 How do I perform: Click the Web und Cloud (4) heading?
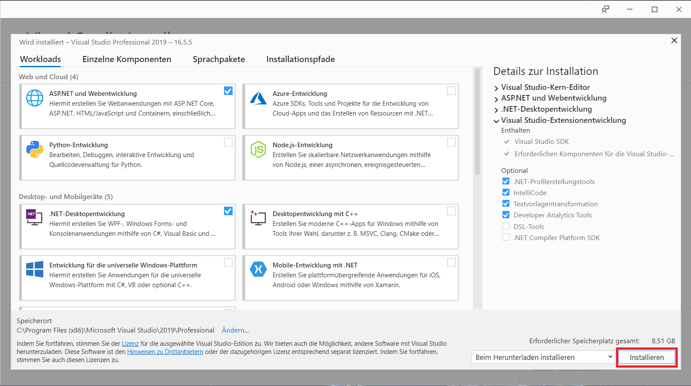coord(48,77)
